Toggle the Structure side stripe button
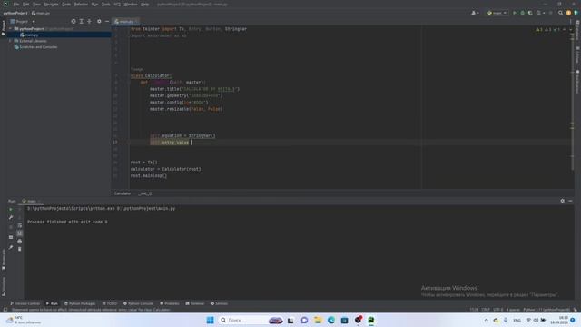 point(4,287)
